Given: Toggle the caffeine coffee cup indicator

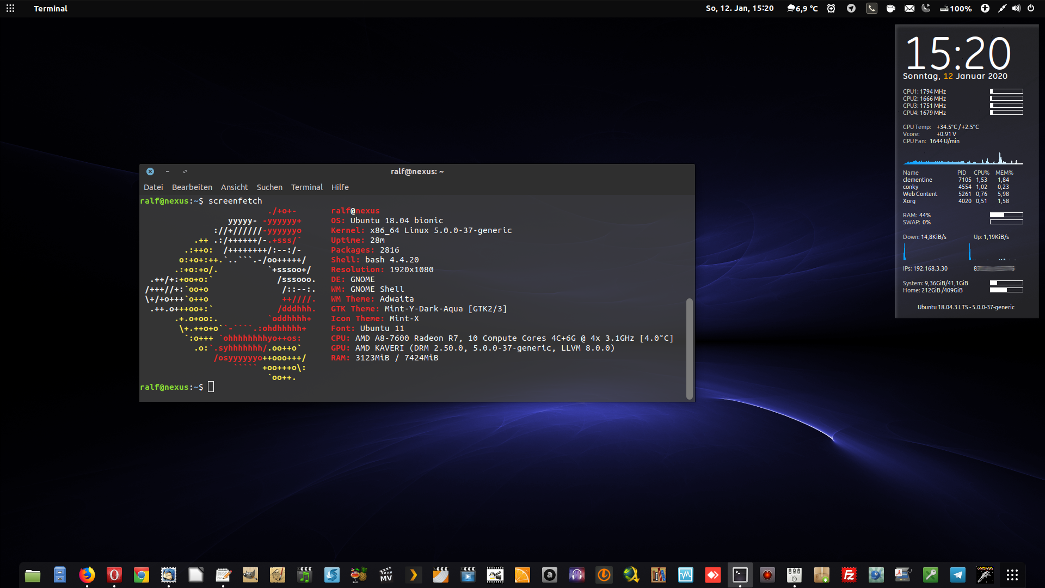Looking at the screenshot, I should coord(890,8).
